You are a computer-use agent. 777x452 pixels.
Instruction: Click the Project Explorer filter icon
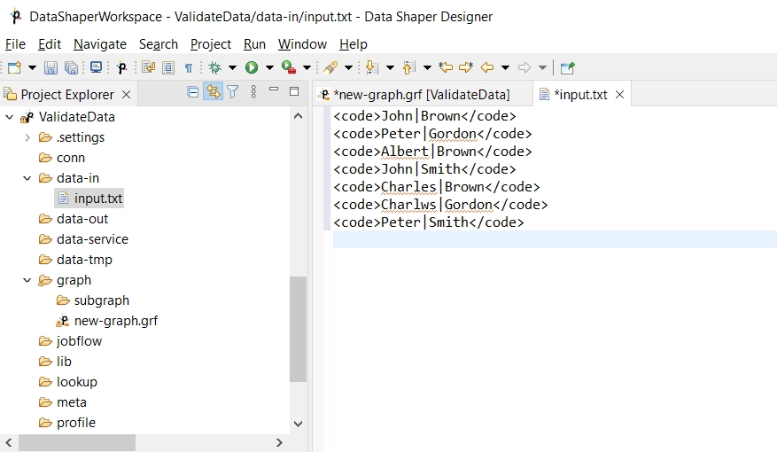[x=233, y=91]
